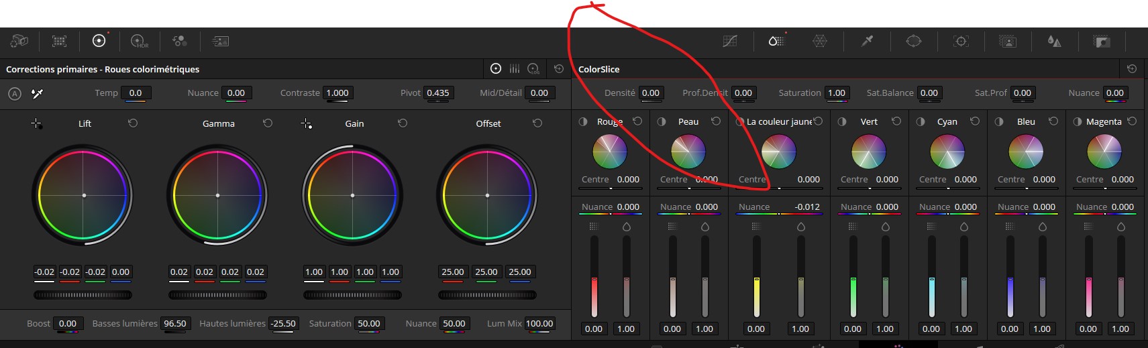The height and width of the screenshot is (348, 1148).
Task: Open the RGB Mixer palette
Action: pyautogui.click(x=179, y=41)
